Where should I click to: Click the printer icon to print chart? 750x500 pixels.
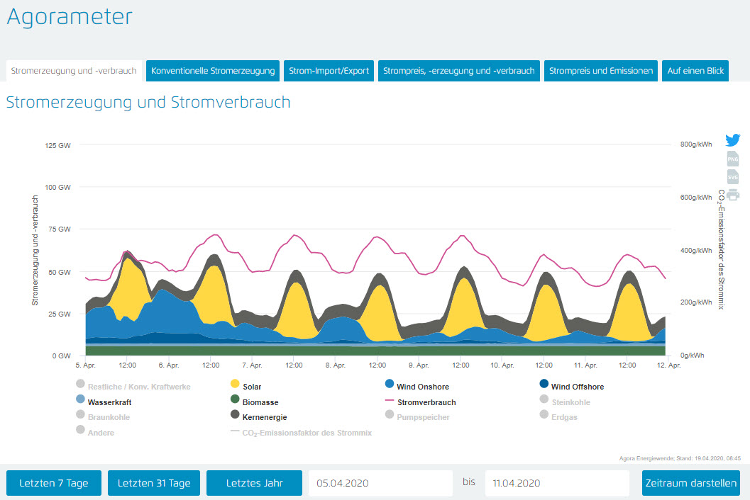pyautogui.click(x=733, y=195)
